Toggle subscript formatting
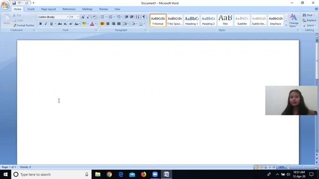Screen dimensions: 319x179 [x=65, y=24]
